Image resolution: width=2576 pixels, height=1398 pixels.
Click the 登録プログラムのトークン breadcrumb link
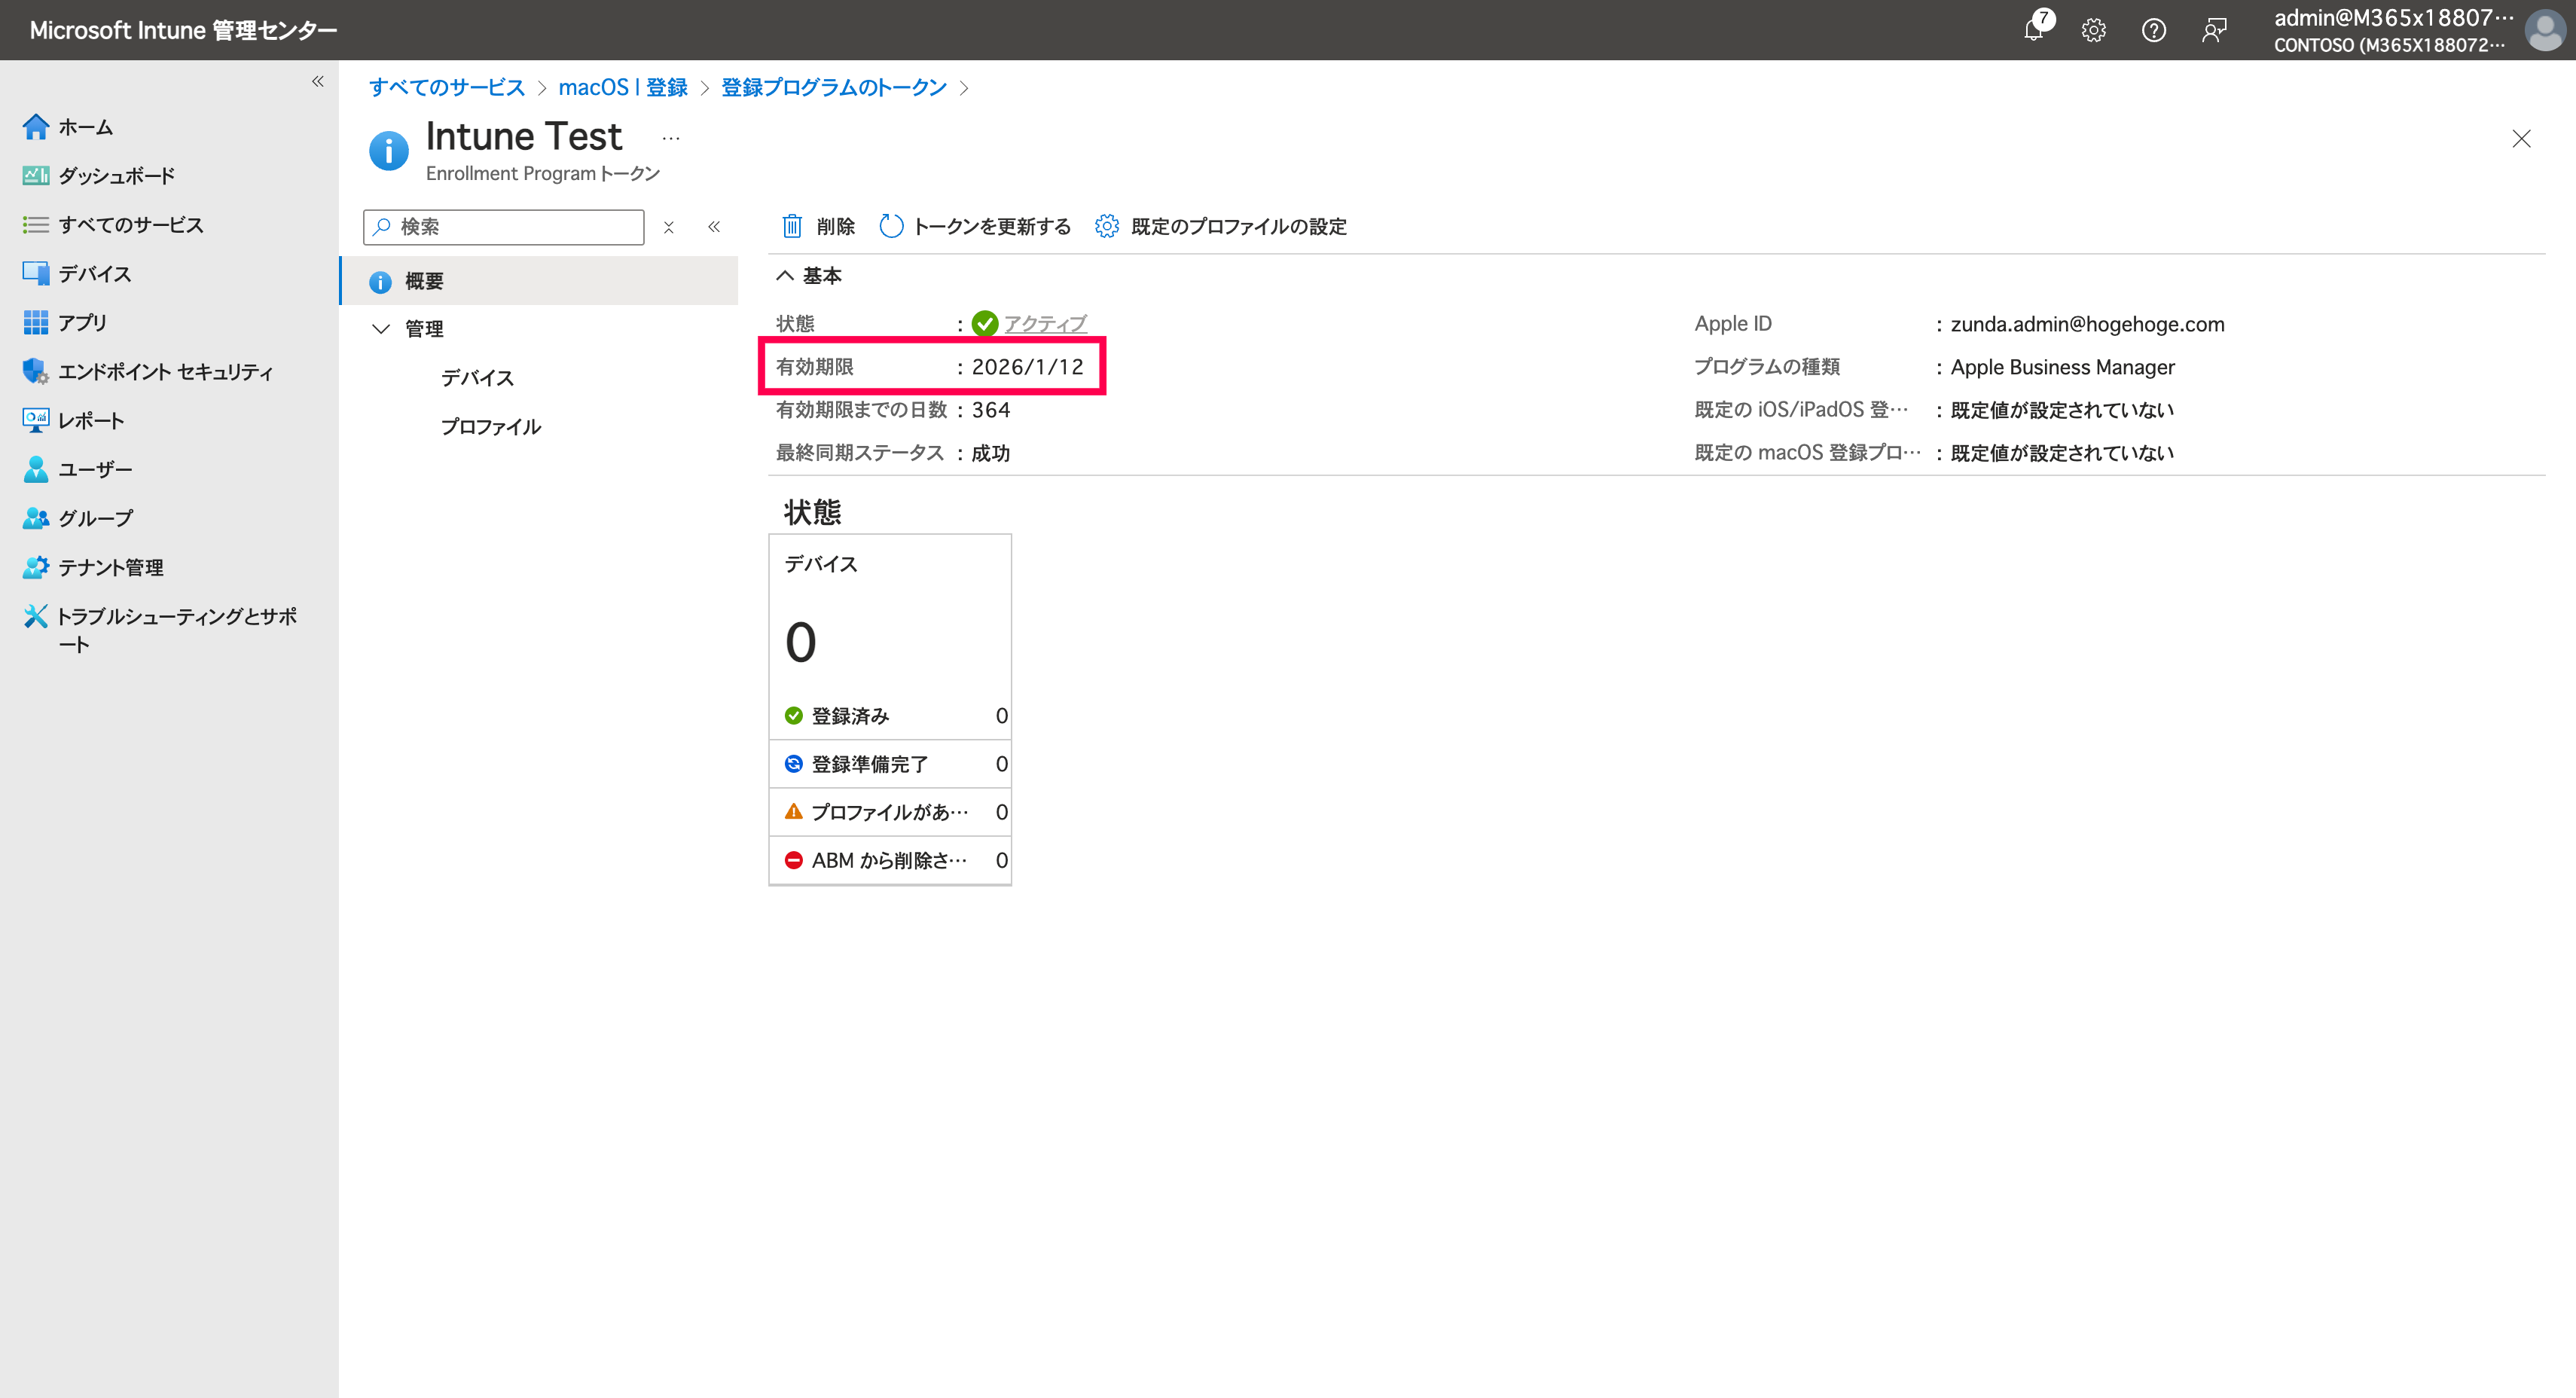[834, 88]
